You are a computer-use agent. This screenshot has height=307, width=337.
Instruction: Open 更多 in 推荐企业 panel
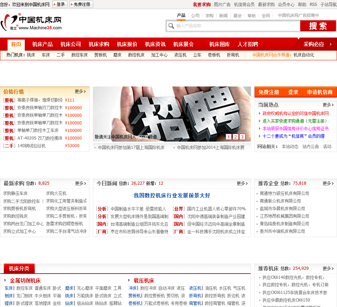pyautogui.click(x=328, y=183)
